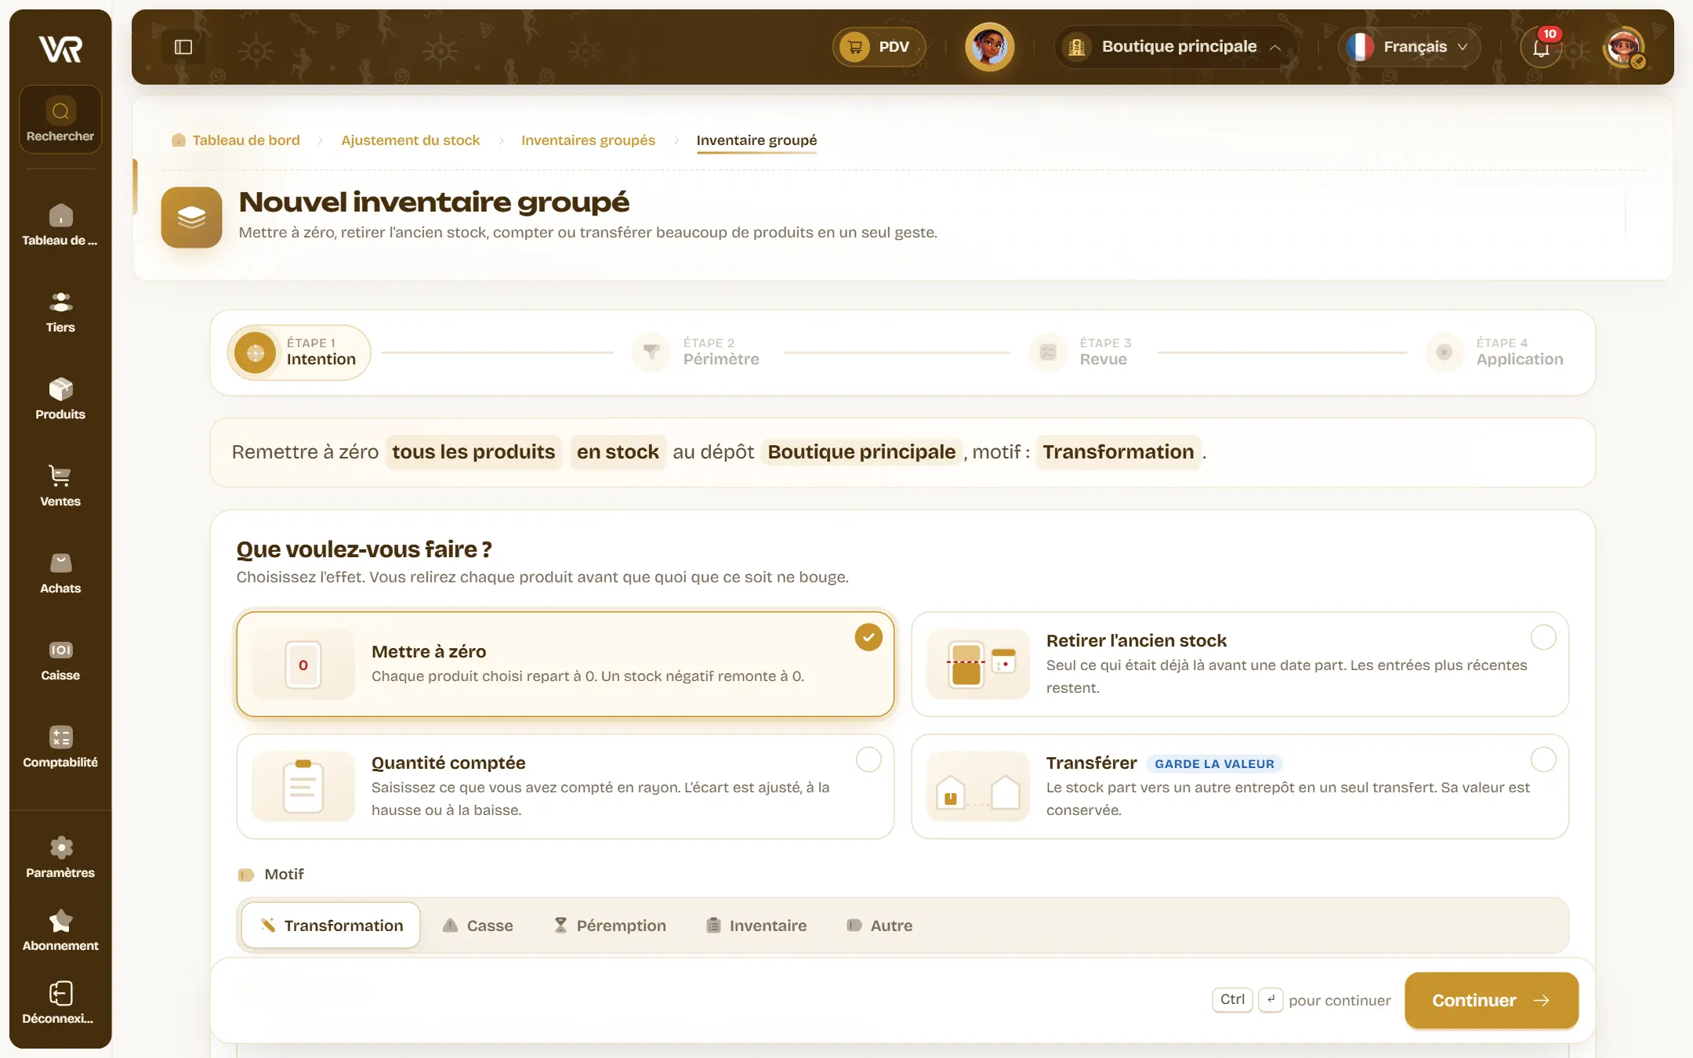1693x1058 pixels.
Task: Follow the Tableau de bord breadcrumb
Action: (x=236, y=140)
